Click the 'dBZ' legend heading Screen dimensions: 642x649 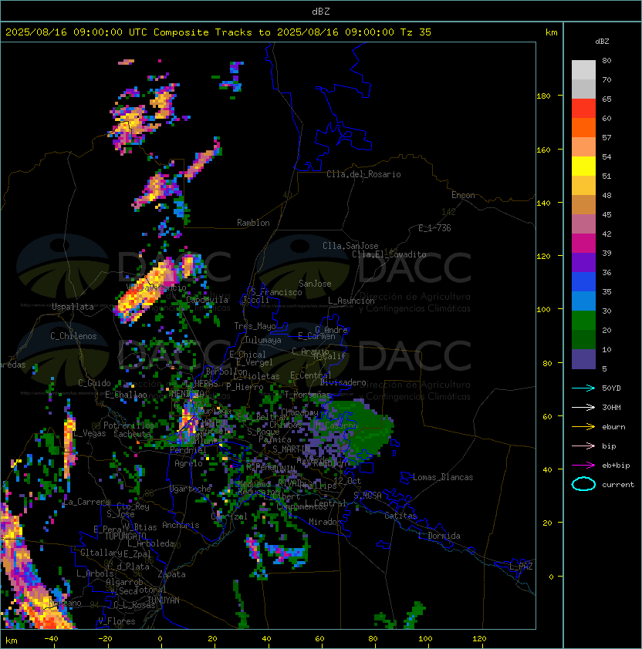[602, 42]
